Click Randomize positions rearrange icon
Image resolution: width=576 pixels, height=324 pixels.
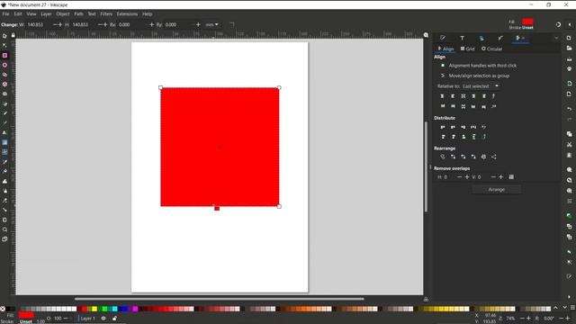point(484,157)
